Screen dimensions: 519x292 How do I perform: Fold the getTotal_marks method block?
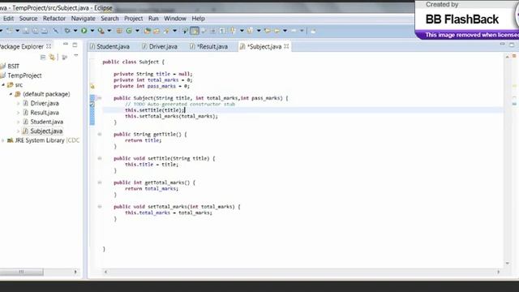point(99,182)
